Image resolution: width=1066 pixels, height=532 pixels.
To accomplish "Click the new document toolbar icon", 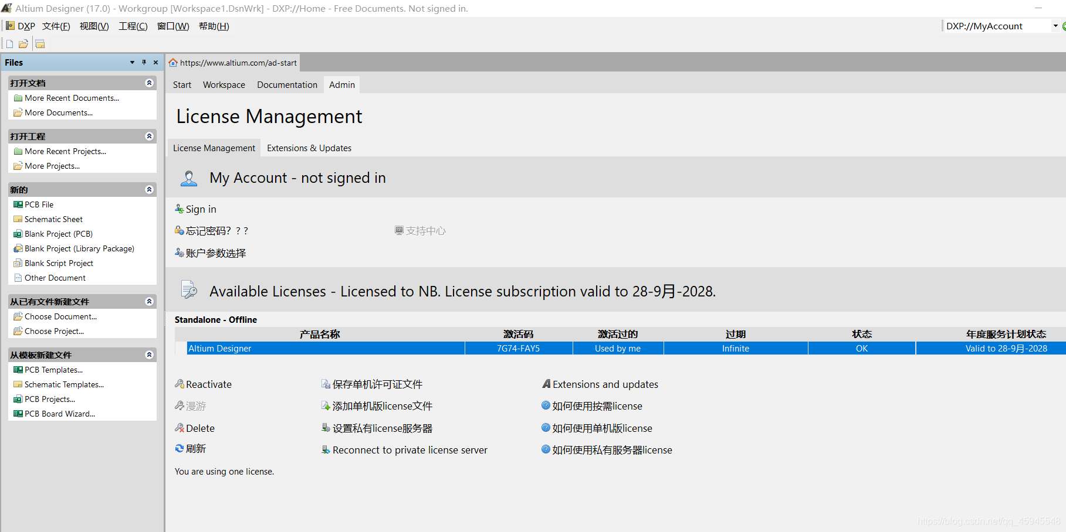I will click(x=9, y=44).
